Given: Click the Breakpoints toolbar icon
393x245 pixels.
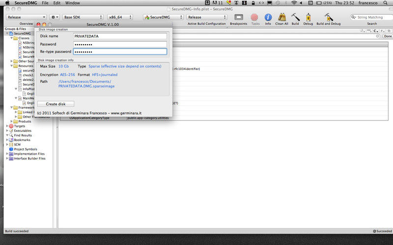Looking at the screenshot, I should (238, 17).
